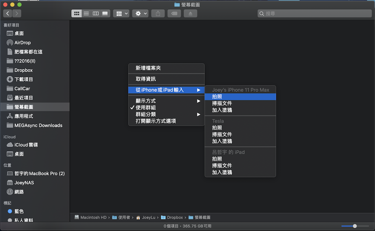Click the Eject toolbar button
Screen dimensions: 375x231
click(x=190, y=13)
